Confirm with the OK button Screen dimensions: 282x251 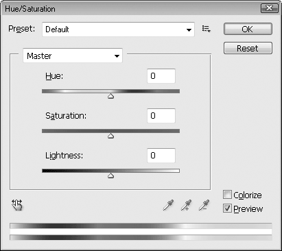point(248,29)
